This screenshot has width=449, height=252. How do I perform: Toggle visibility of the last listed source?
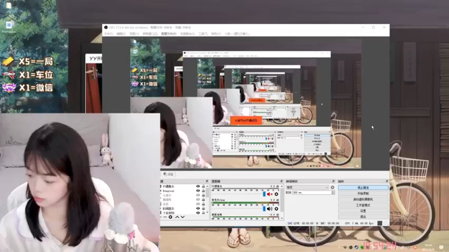pos(198,213)
